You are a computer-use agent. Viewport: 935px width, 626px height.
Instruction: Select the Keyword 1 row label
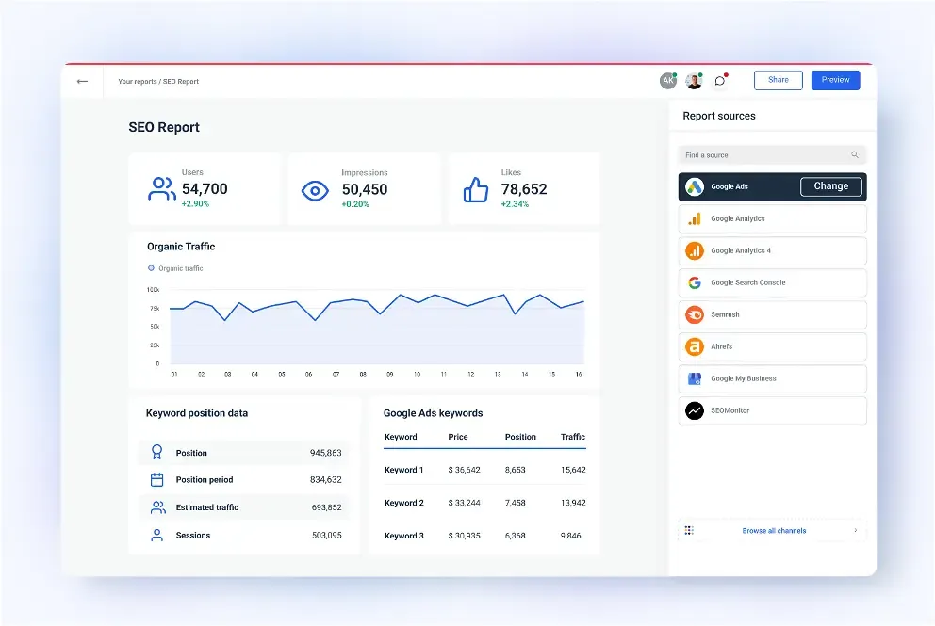pos(404,470)
